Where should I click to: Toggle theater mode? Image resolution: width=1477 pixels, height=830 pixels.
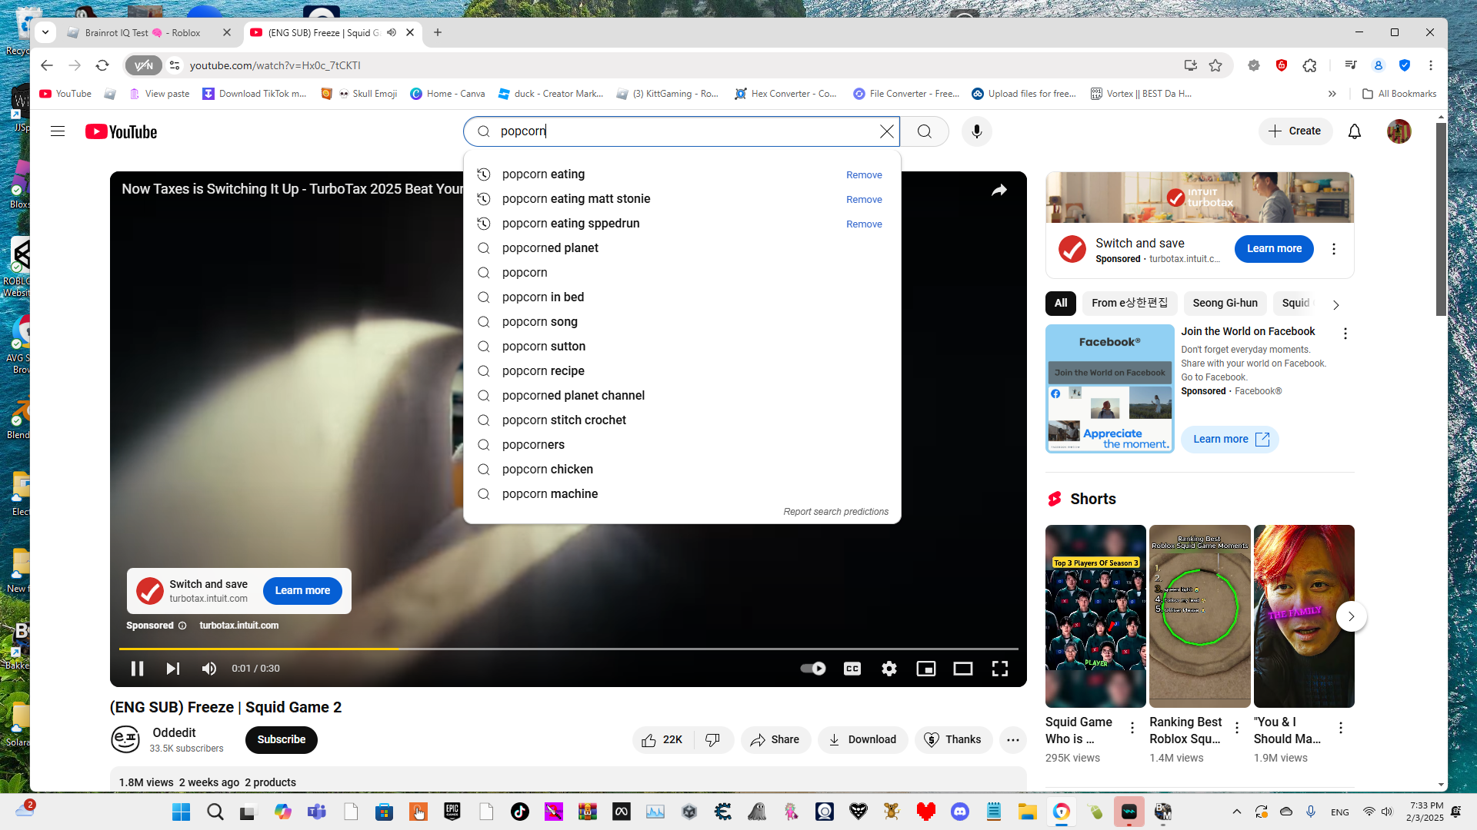coord(963,669)
